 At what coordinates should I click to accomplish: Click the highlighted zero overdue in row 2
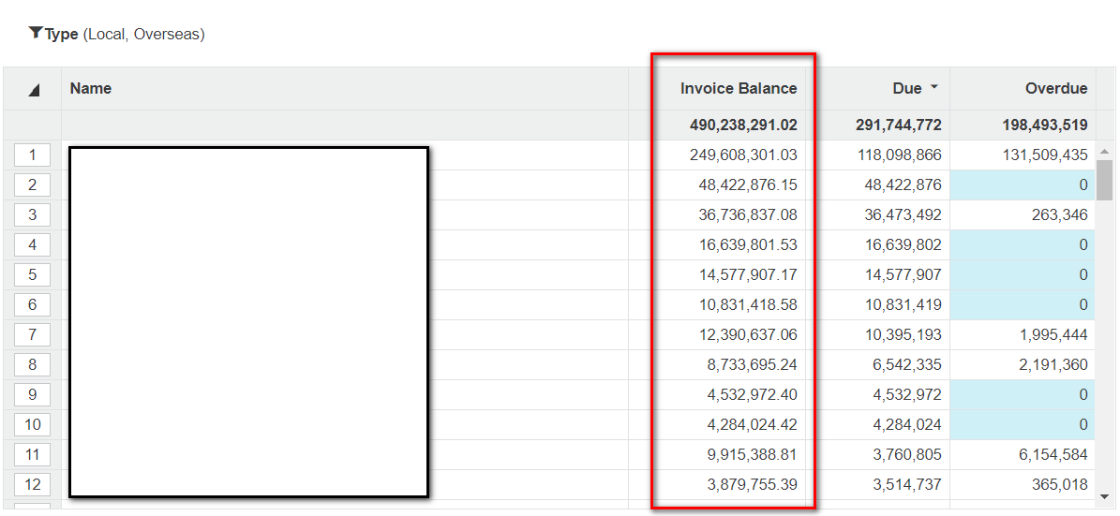1023,184
